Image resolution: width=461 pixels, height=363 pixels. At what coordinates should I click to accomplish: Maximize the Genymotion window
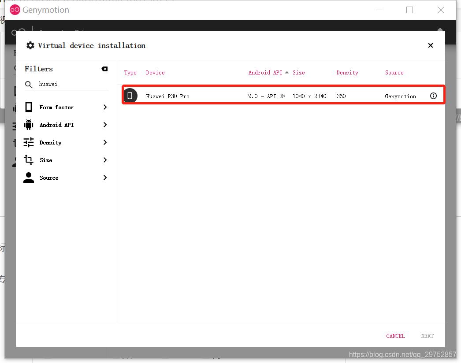coord(409,10)
